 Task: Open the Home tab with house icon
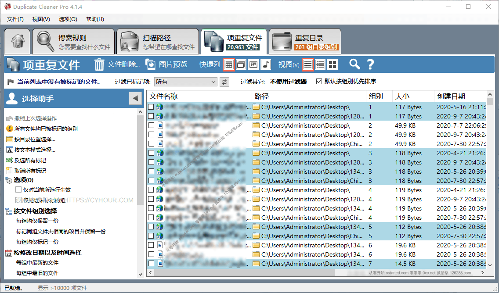pos(17,41)
